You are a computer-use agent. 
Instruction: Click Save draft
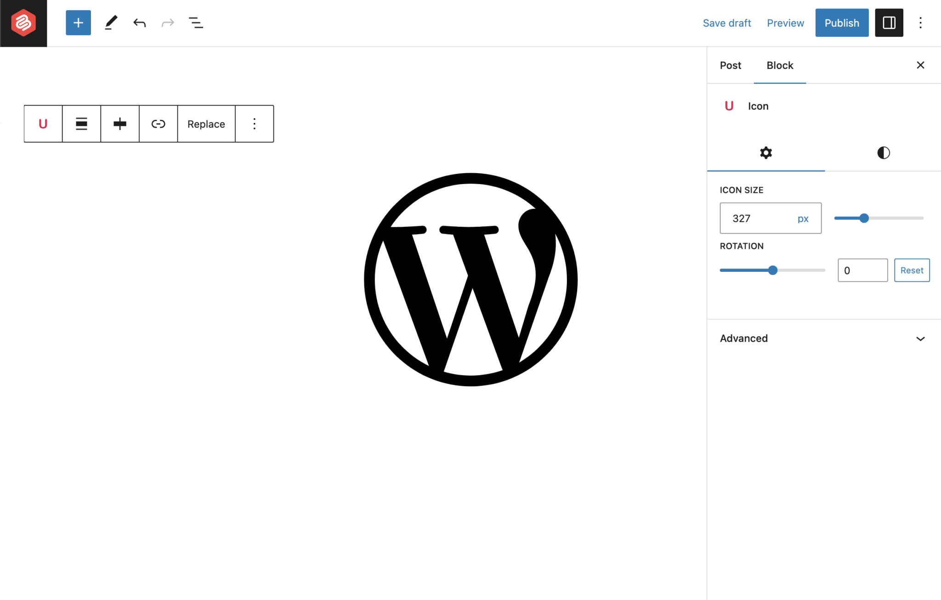[727, 23]
